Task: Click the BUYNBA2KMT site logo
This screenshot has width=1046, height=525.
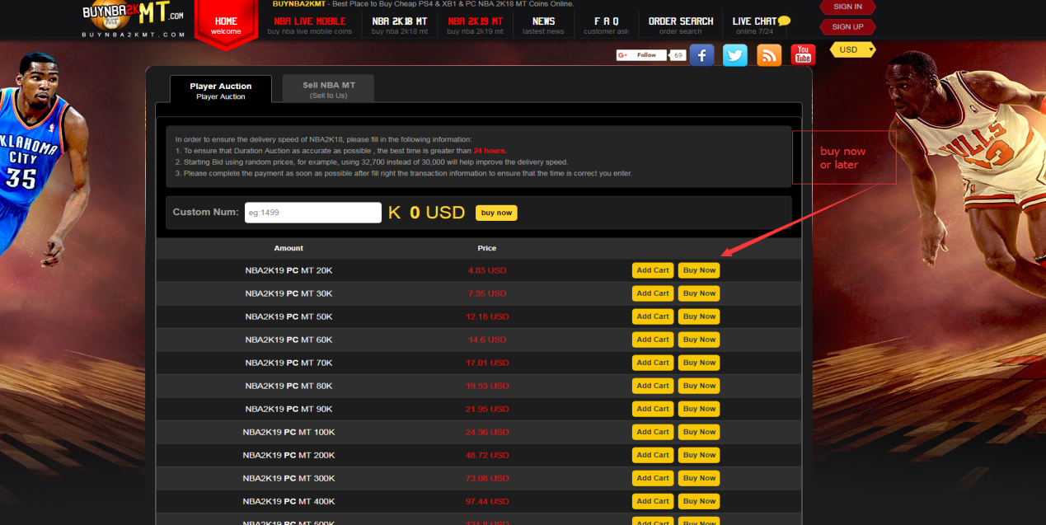Action: pos(134,20)
